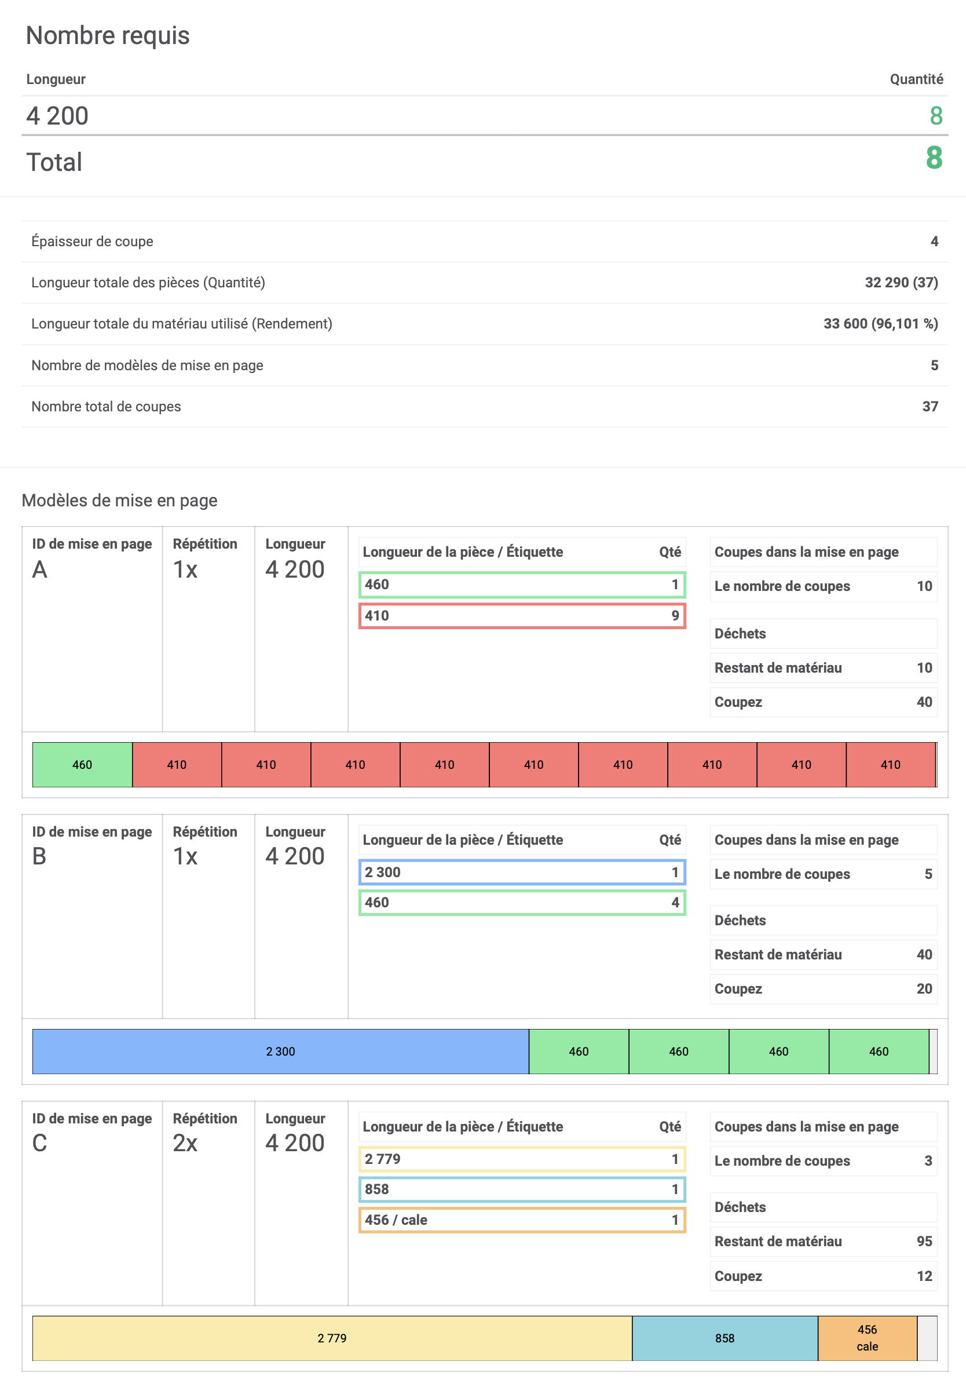Screen dimensions: 966x1387
Task: Click the Nombre requis heading
Action: [108, 35]
